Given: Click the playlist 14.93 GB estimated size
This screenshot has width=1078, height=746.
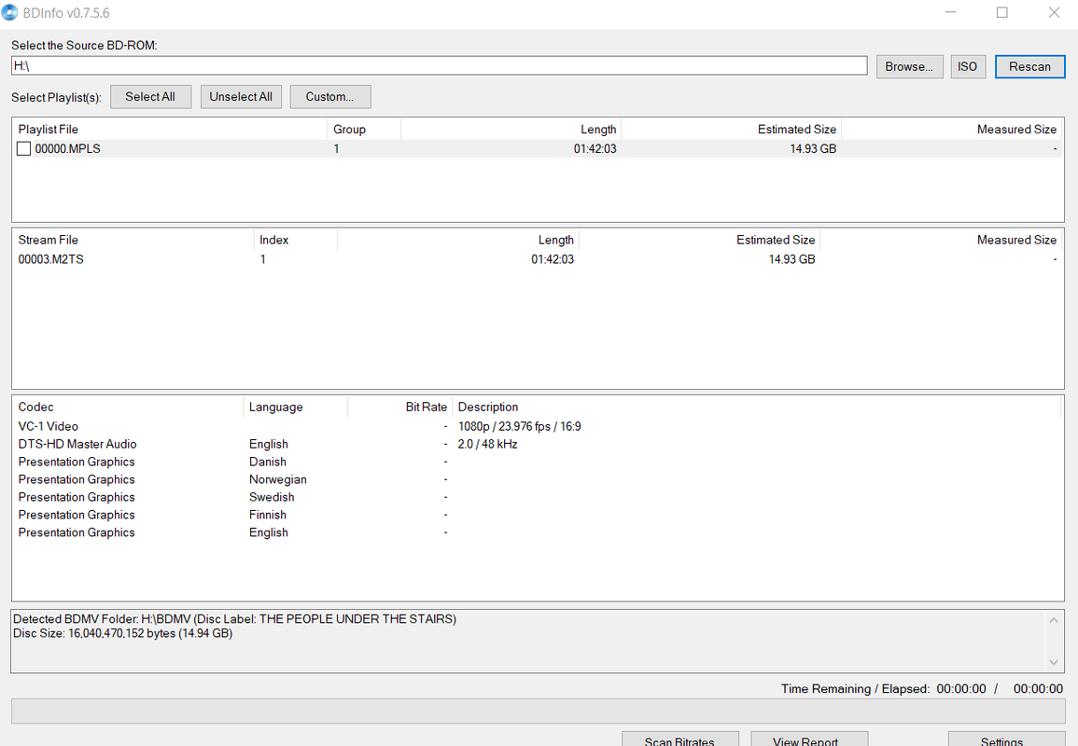Looking at the screenshot, I should tap(813, 148).
